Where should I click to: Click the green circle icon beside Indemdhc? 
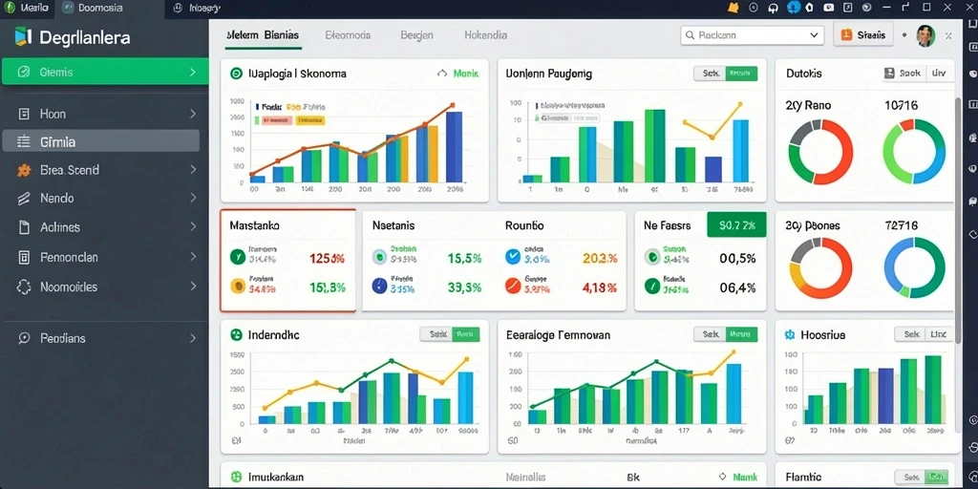236,335
